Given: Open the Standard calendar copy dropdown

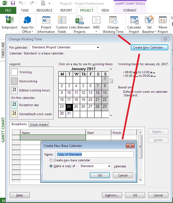Looking at the screenshot, I should [x=109, y=166].
